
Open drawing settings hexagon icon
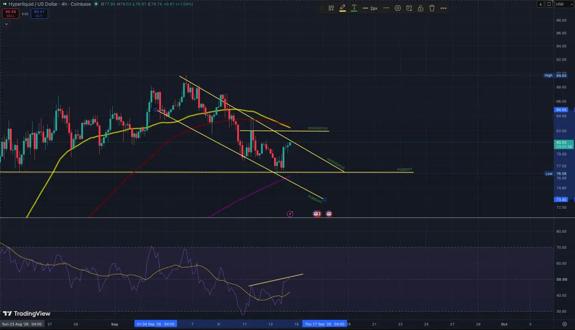(398, 8)
